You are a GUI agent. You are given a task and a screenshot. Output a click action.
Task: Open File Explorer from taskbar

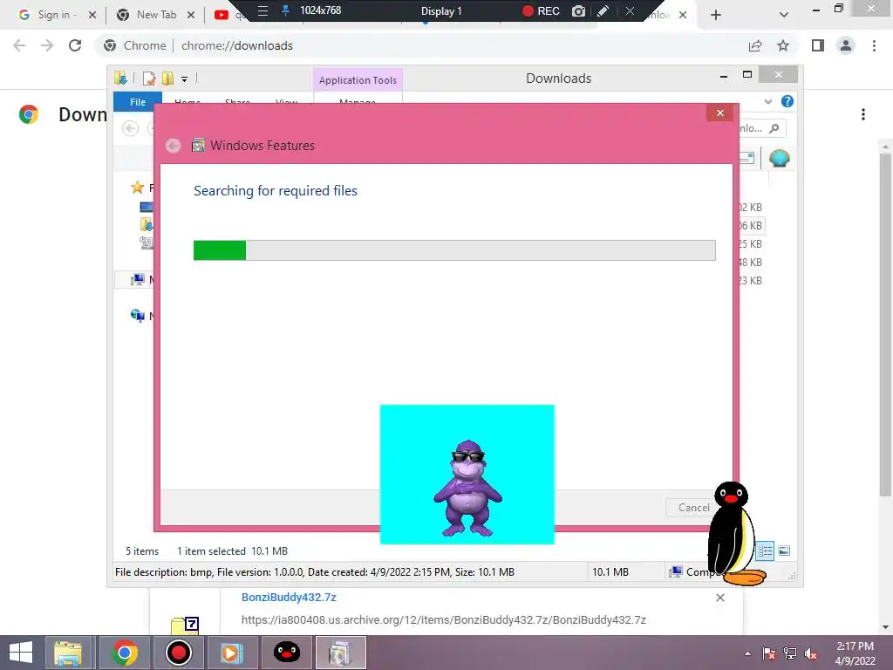(68, 653)
